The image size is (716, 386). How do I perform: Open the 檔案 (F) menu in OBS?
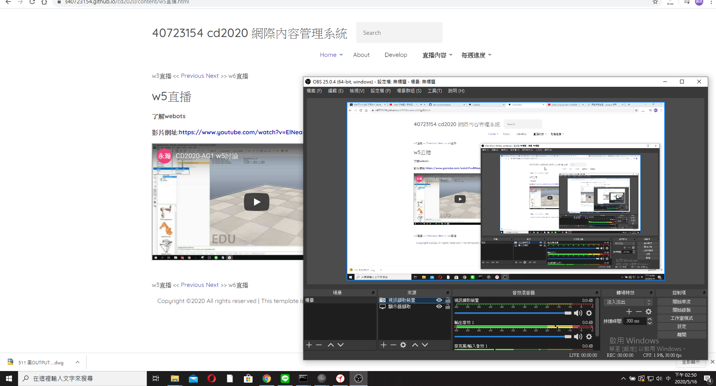(x=314, y=91)
